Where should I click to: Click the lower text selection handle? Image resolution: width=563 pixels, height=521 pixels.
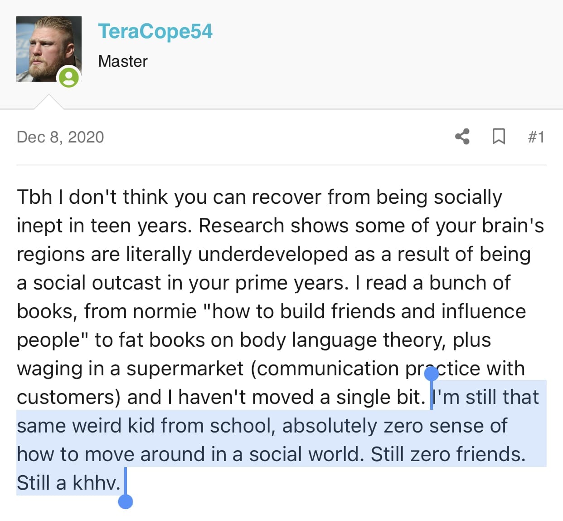pyautogui.click(x=125, y=501)
